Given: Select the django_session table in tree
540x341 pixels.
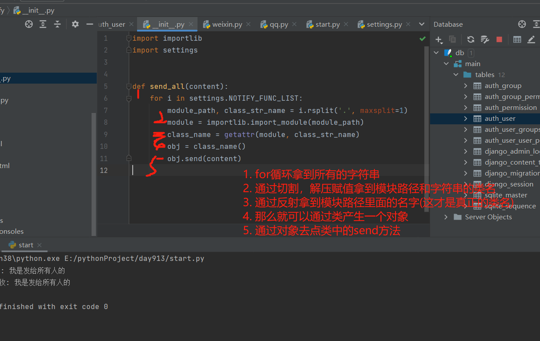Looking at the screenshot, I should [508, 184].
